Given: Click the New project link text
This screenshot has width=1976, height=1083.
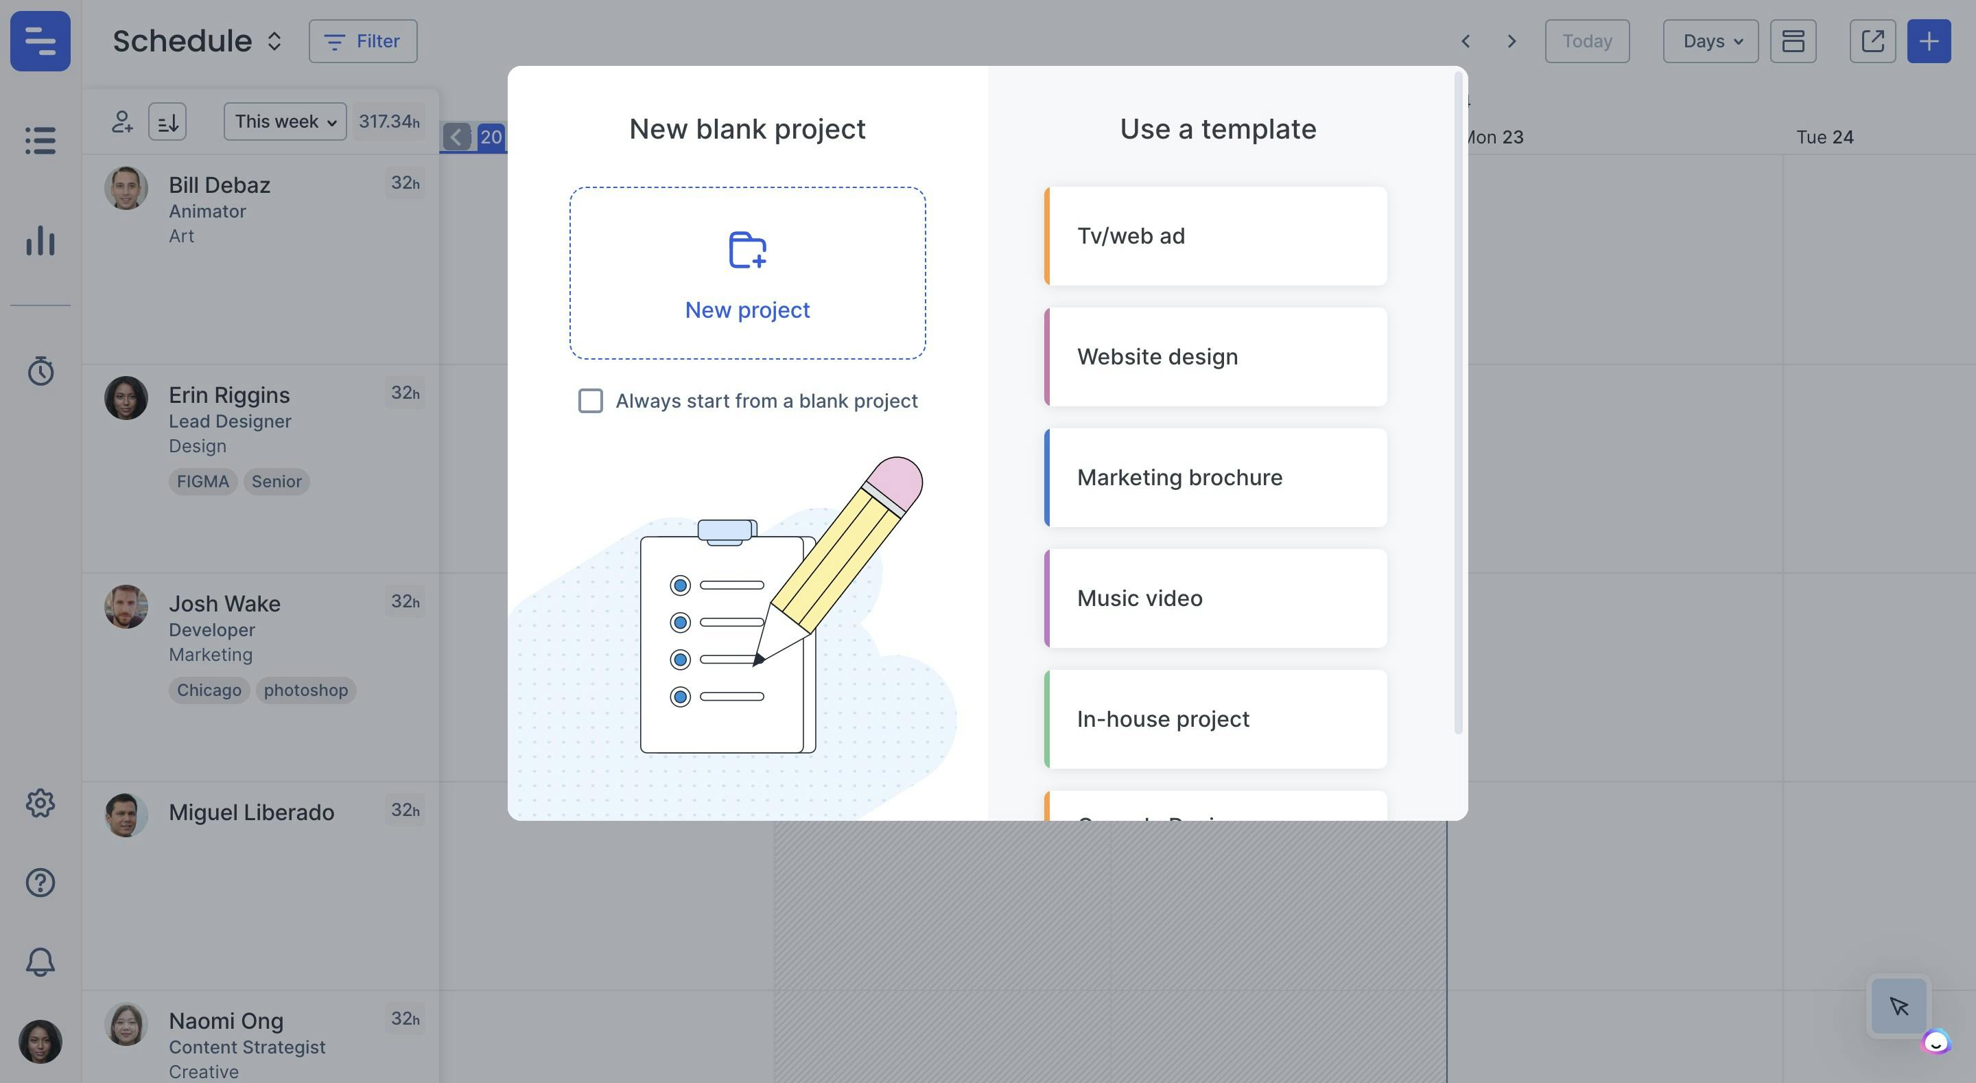Looking at the screenshot, I should [747, 310].
